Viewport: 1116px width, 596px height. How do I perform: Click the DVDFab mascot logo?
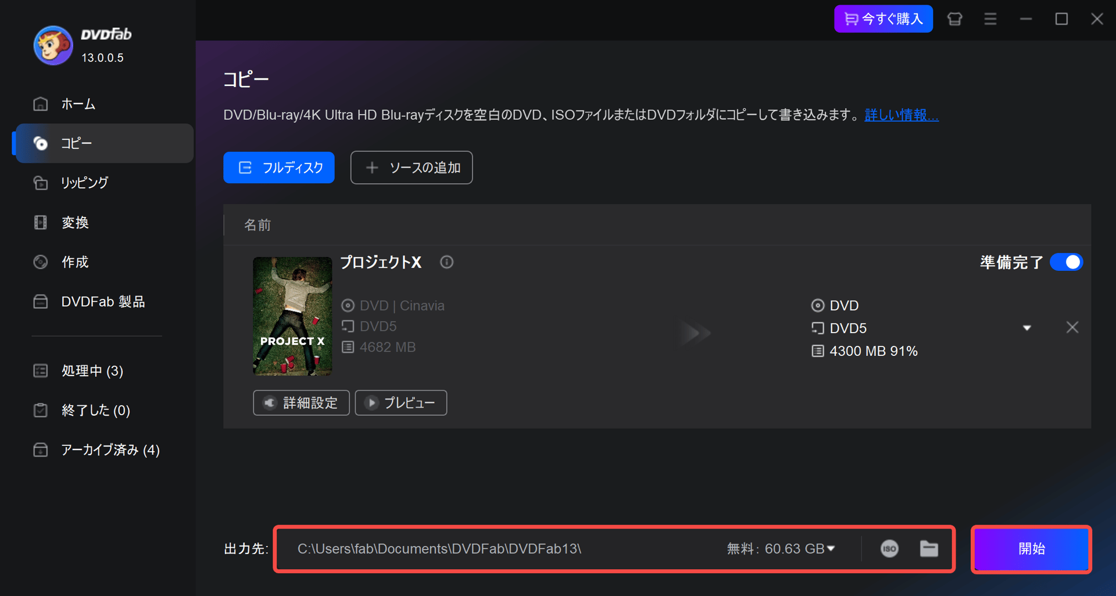coord(53,45)
